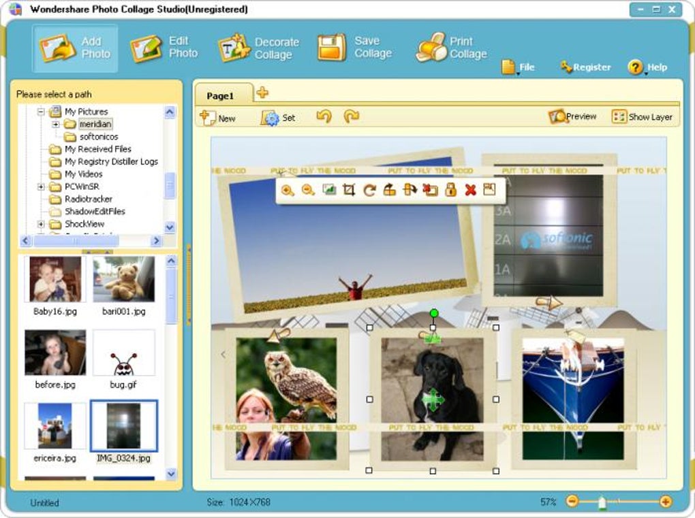Open the Help menu
This screenshot has height=518, width=695.
point(647,67)
